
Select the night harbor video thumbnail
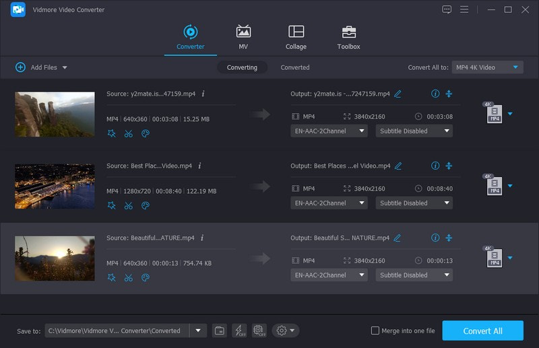pyautogui.click(x=55, y=186)
